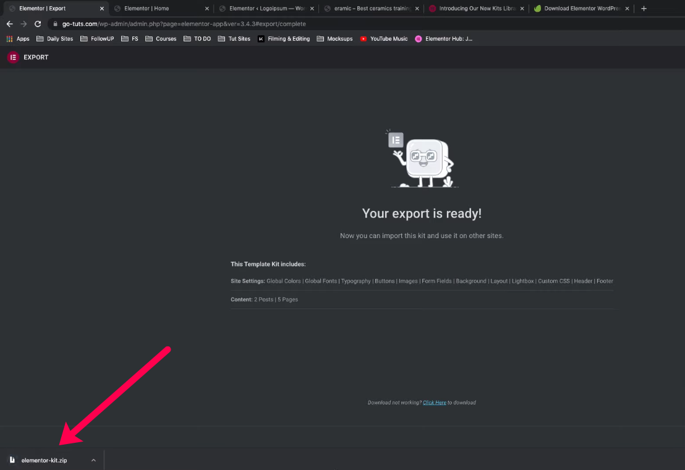The image size is (685, 470).
Task: Open the YouTube Music bookmark
Action: (384, 39)
